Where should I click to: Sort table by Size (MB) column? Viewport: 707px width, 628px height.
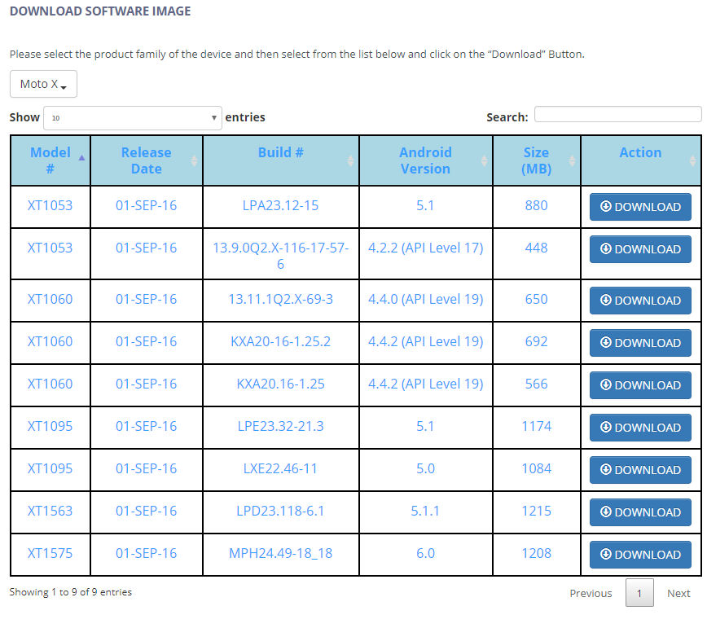(x=537, y=160)
